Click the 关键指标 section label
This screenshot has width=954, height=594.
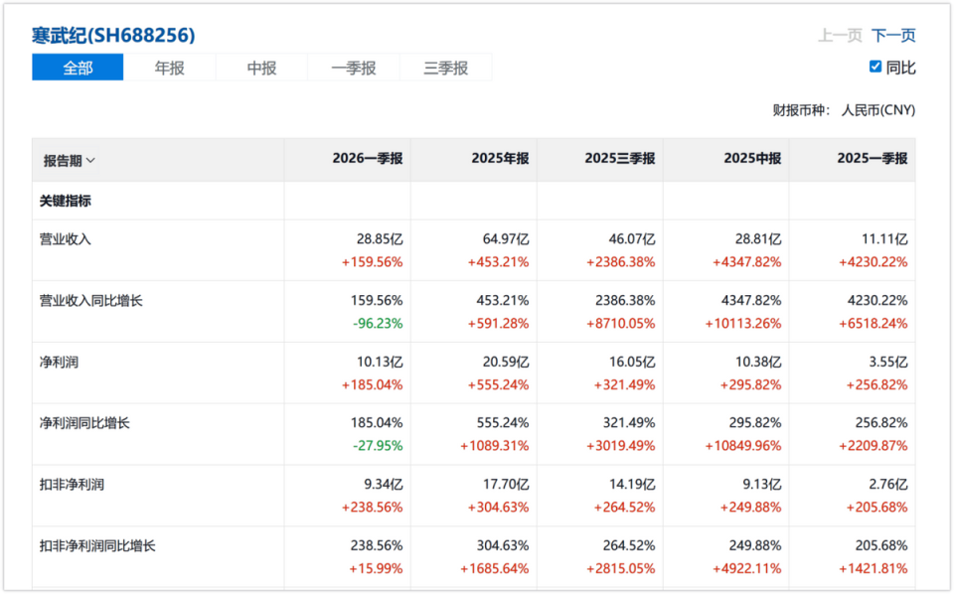(x=66, y=202)
